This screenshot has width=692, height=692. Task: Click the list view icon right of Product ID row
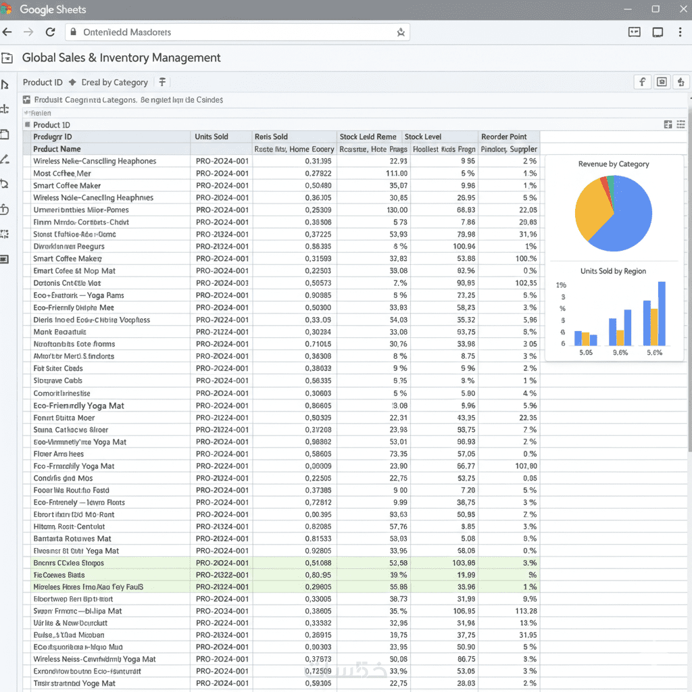pyautogui.click(x=681, y=124)
